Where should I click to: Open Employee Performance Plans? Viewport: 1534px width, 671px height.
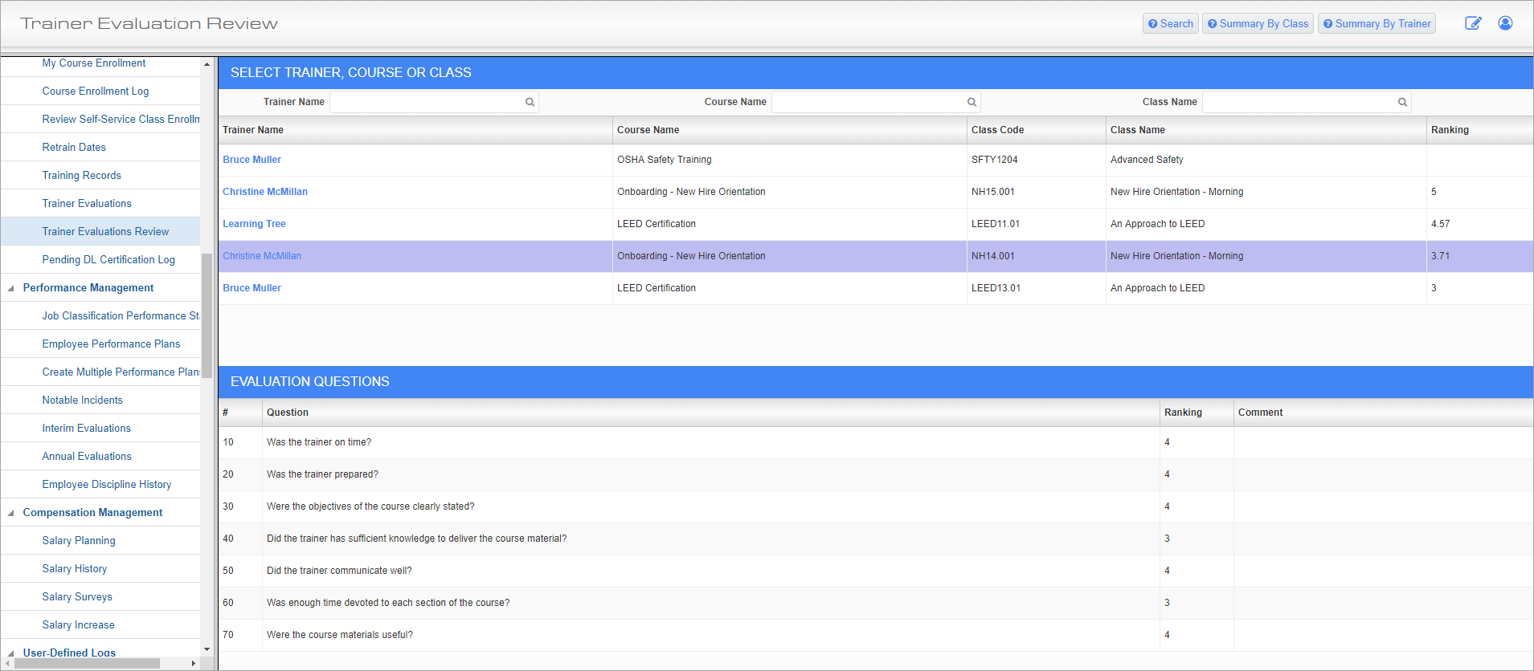tap(111, 344)
